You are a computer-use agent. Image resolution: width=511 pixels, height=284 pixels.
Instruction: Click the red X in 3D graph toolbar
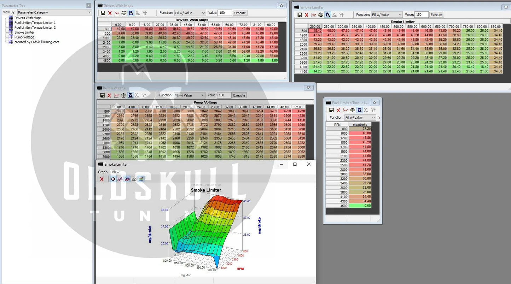tap(102, 179)
